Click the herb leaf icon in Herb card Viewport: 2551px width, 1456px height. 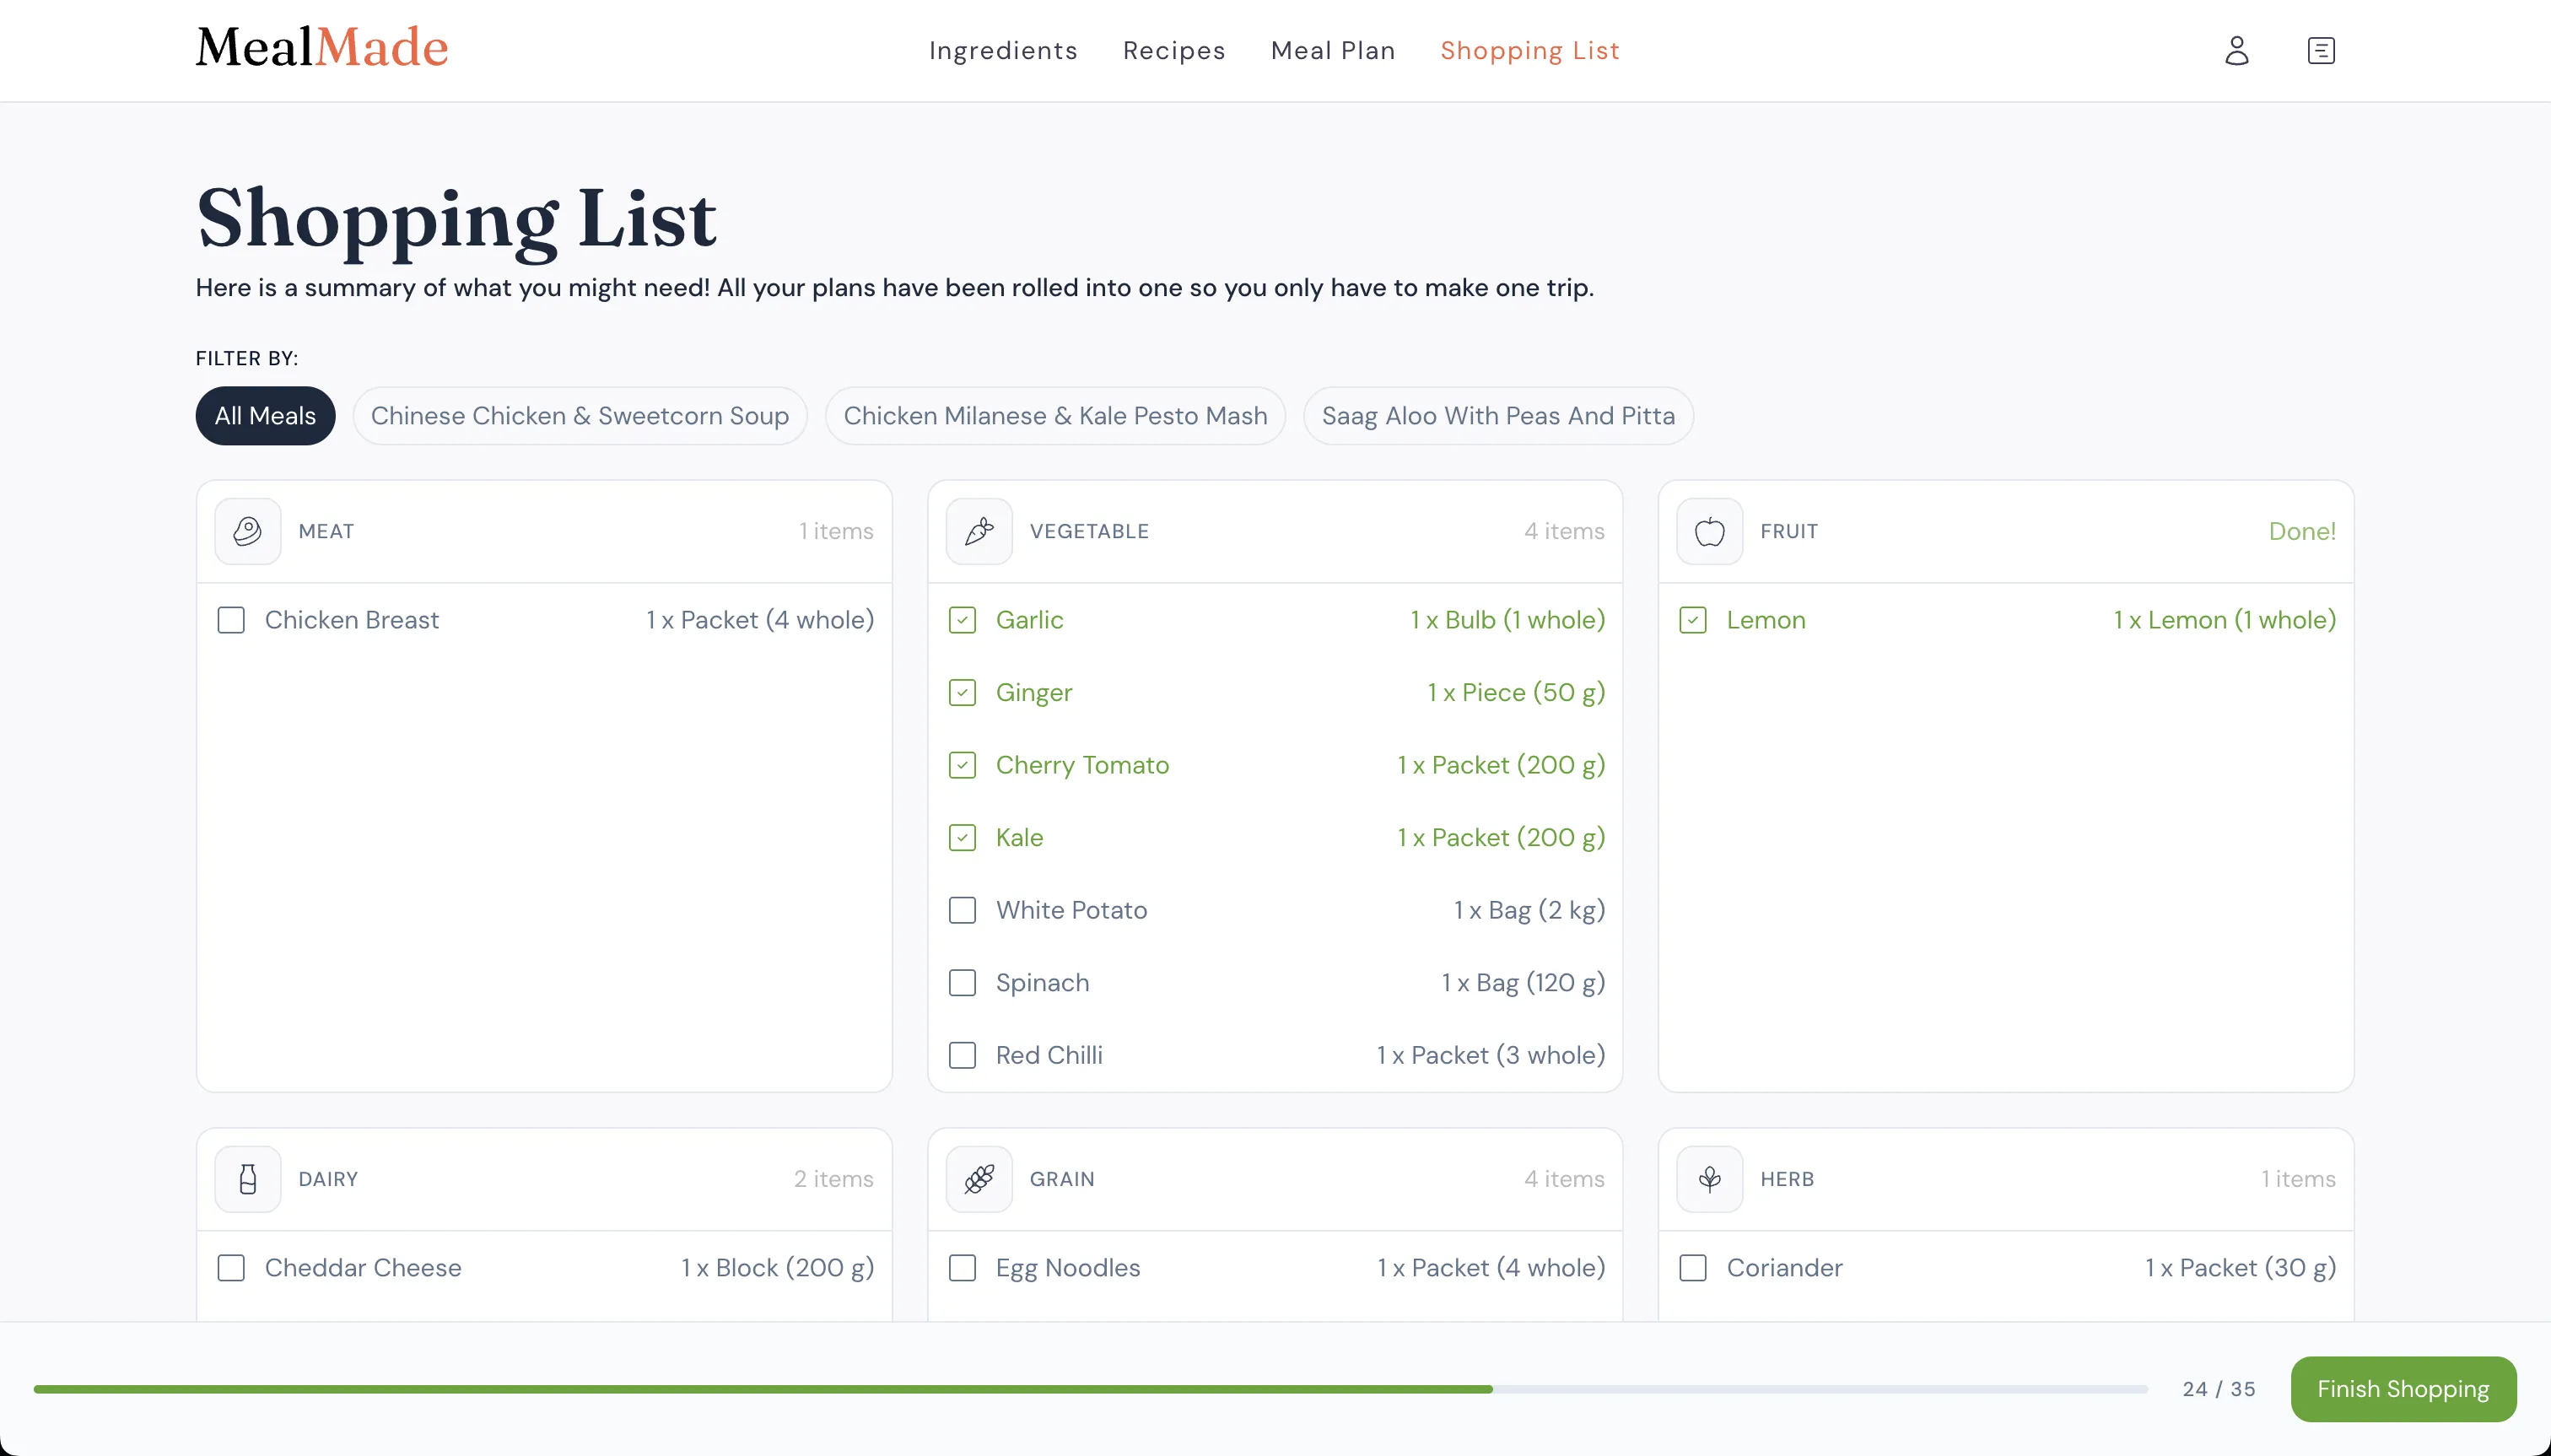click(x=1708, y=1179)
